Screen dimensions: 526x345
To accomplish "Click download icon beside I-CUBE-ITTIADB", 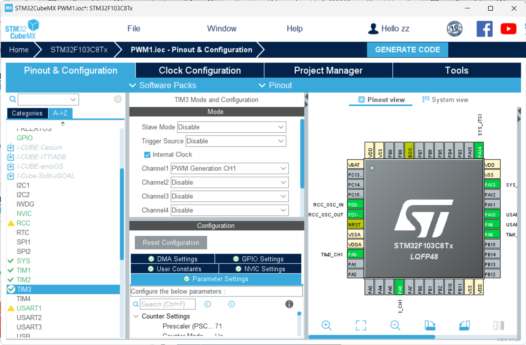I will tap(11, 157).
